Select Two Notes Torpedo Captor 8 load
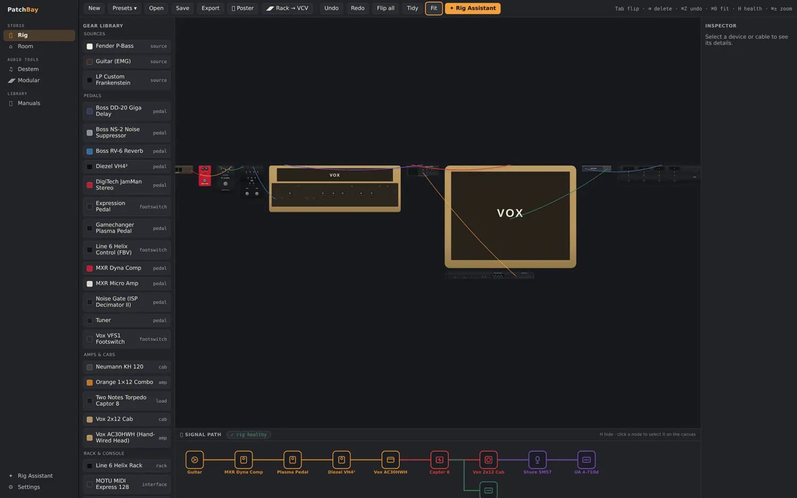 [127, 401]
